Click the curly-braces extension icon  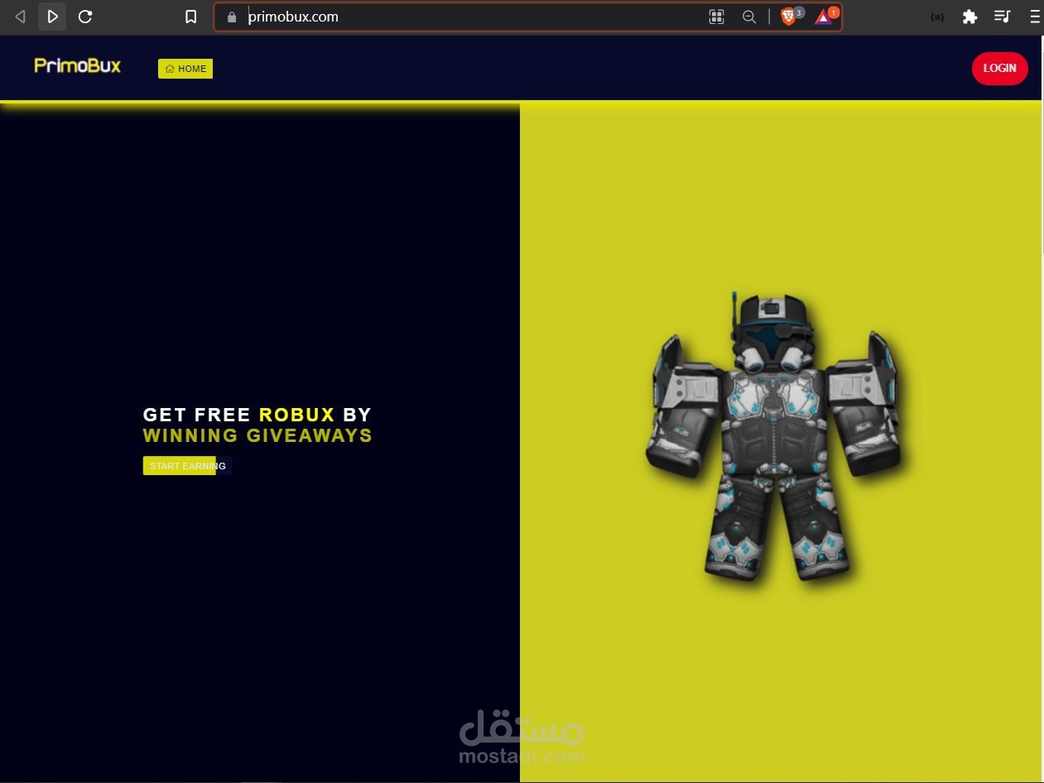(x=937, y=17)
